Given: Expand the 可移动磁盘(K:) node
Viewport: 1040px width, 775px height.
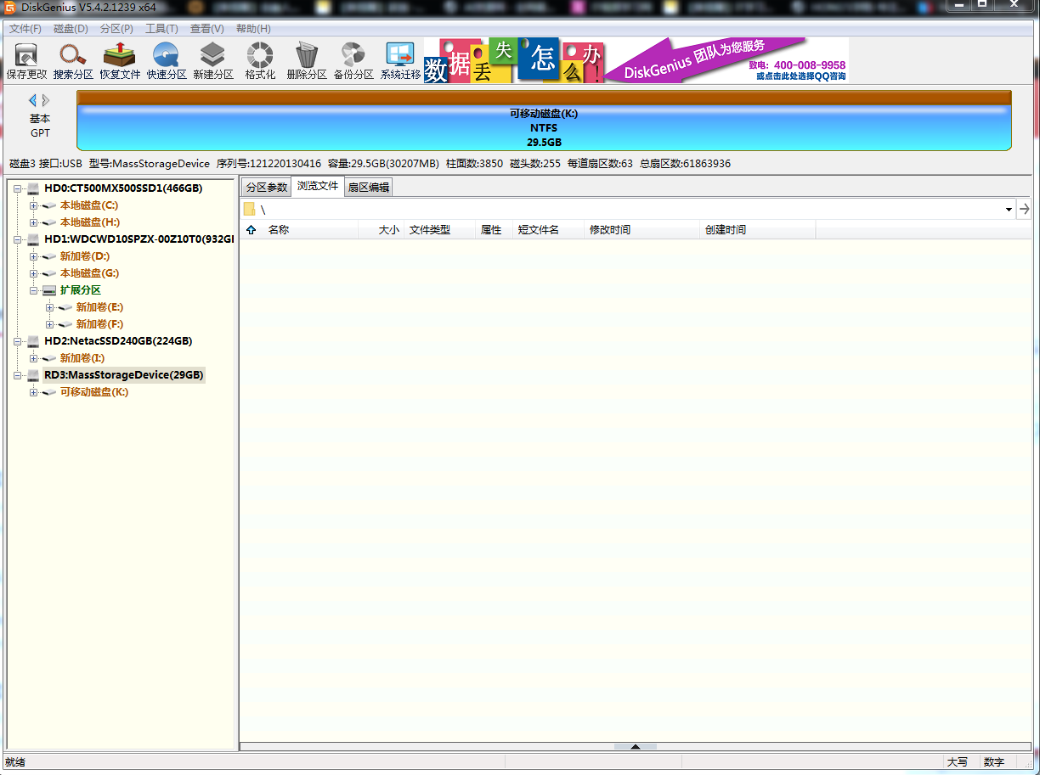Looking at the screenshot, I should click(33, 392).
